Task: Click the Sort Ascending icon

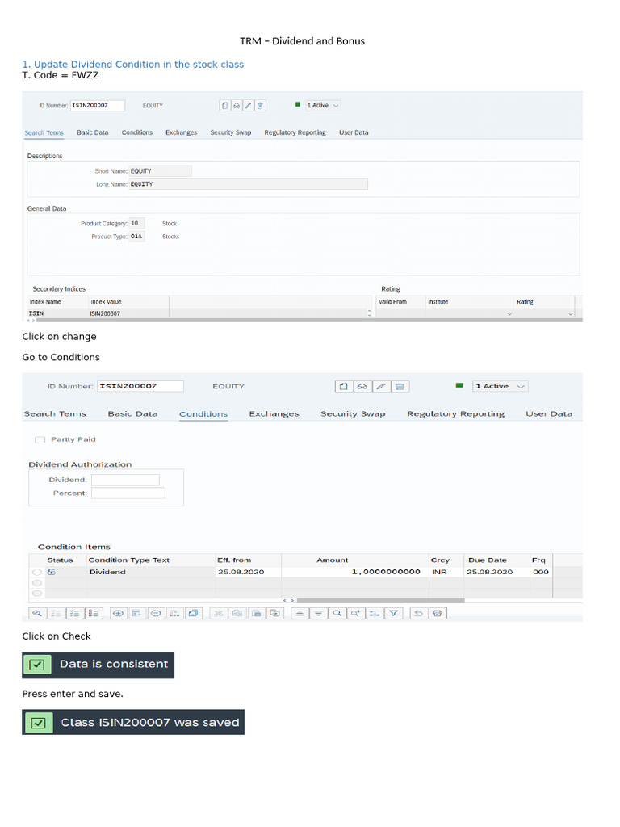Action: pyautogui.click(x=300, y=614)
